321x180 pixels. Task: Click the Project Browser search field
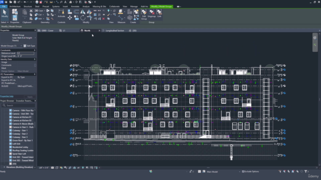point(19,105)
